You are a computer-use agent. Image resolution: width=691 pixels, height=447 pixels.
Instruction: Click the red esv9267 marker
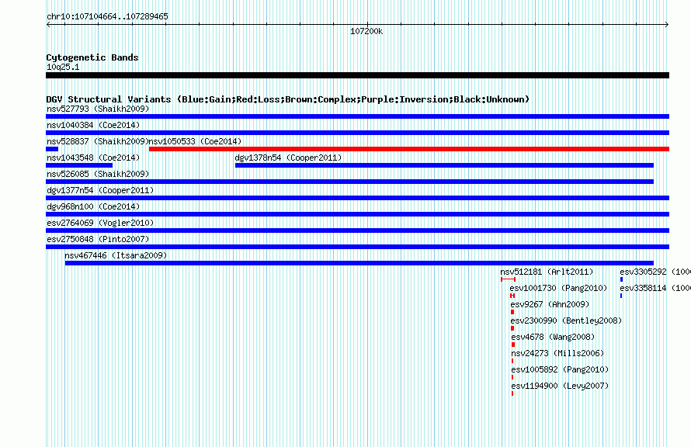512,312
